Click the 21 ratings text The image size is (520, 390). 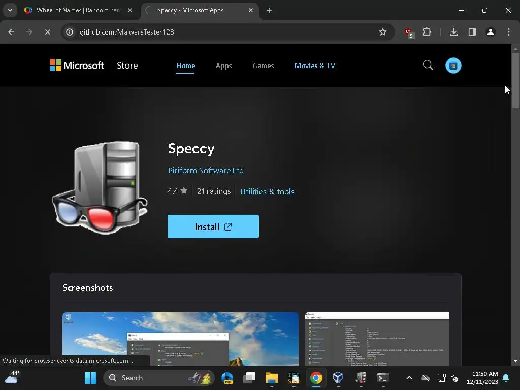click(214, 191)
